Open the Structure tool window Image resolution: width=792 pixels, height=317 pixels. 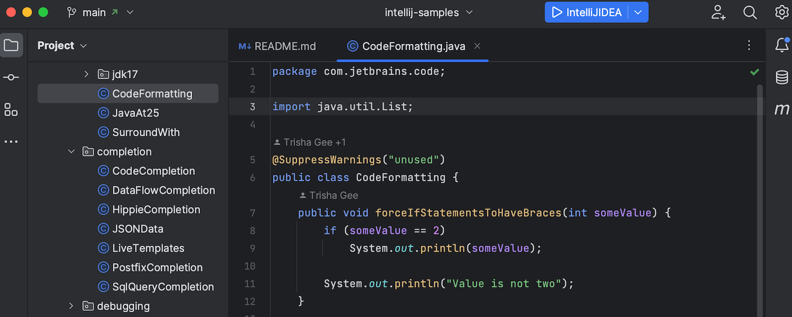pos(12,110)
